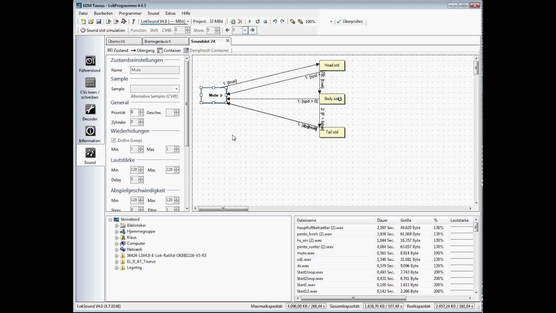Expand the Bibliotheker tree node

tap(116, 226)
